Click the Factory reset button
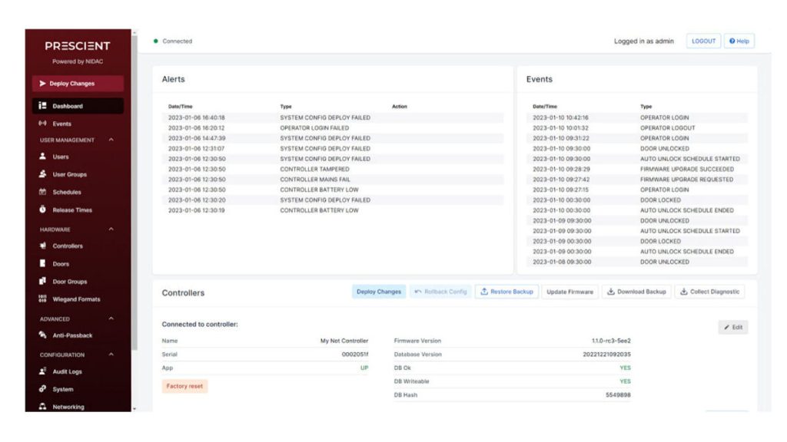 (x=184, y=386)
